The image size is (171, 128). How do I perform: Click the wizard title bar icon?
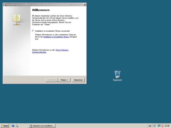tap(5, 5)
